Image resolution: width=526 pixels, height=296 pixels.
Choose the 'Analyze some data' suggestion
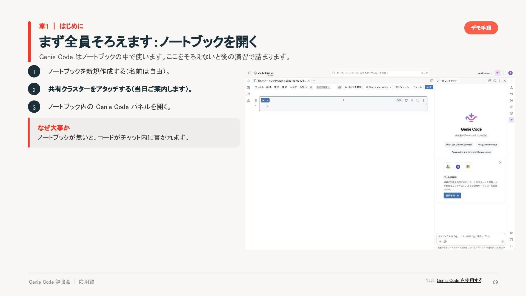pyautogui.click(x=487, y=144)
